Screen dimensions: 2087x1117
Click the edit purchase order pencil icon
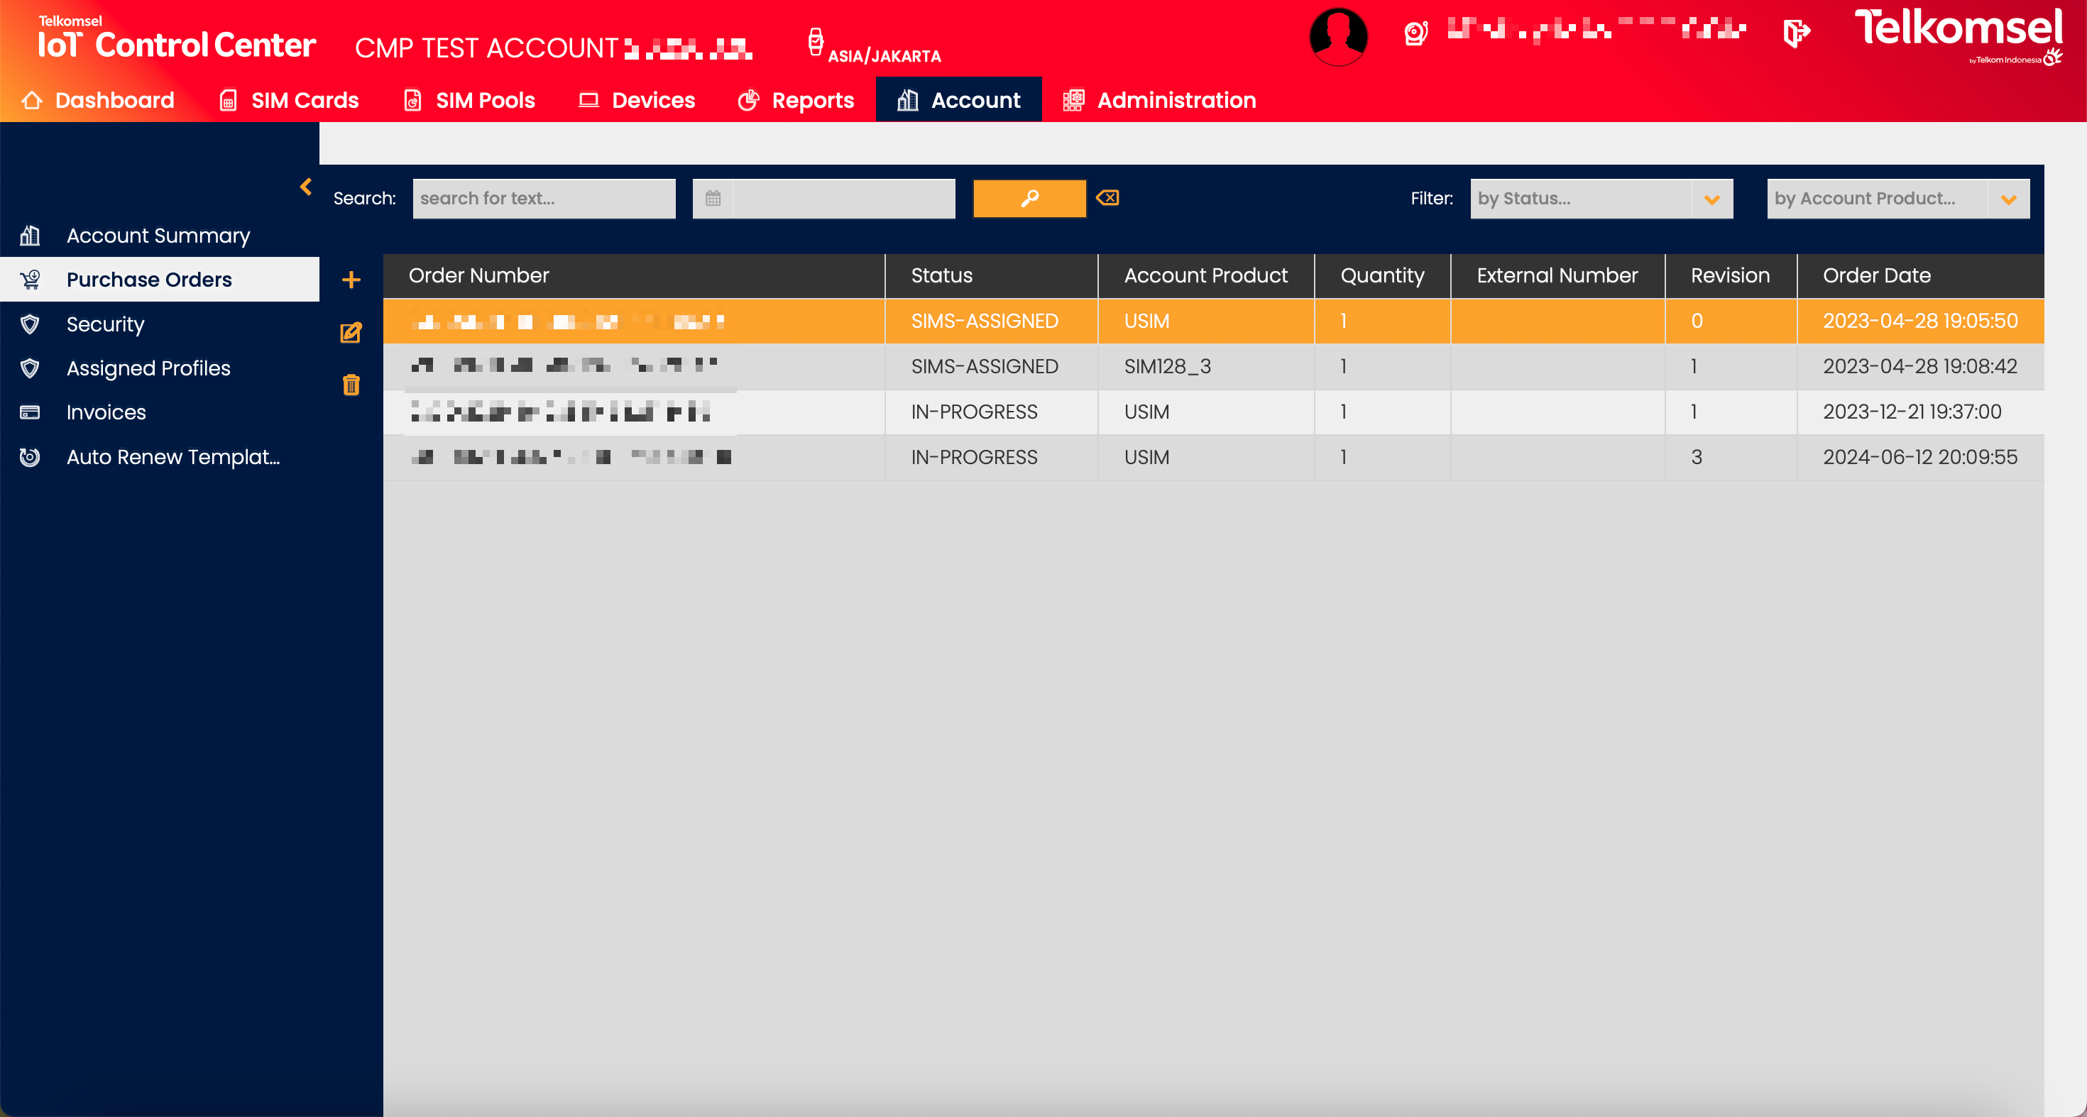(x=351, y=333)
